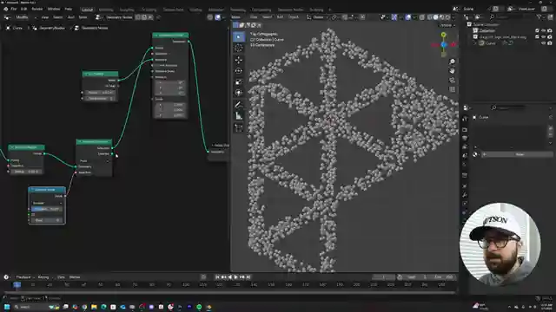Screen dimensions: 556x312
Task: Click the play animation button
Action: (x=235, y=277)
